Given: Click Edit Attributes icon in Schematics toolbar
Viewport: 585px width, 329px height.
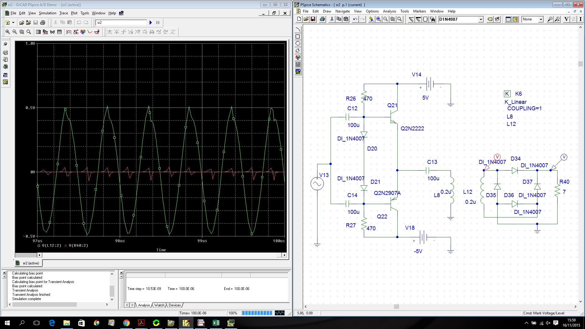Looking at the screenshot, I should click(x=490, y=19).
